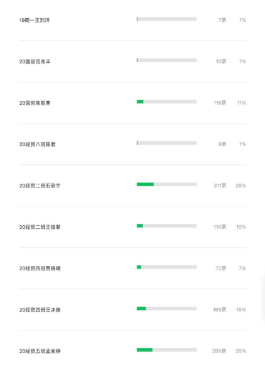This screenshot has height=370, width=265.
Task: Click the 11% percentage label
Action: [x=242, y=103]
